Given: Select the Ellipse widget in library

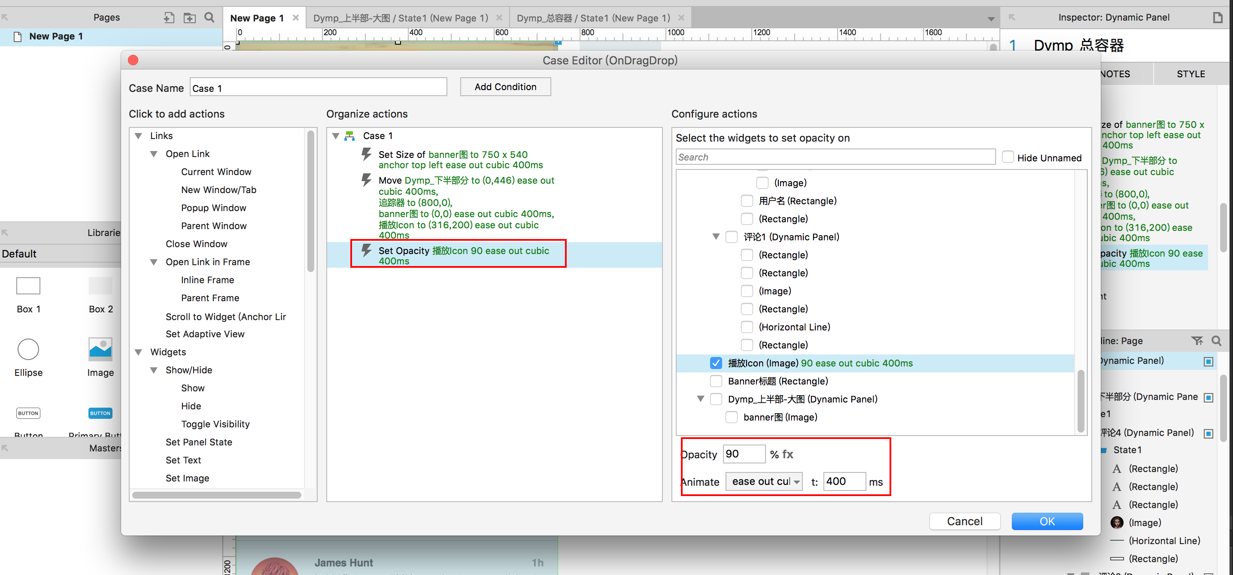Looking at the screenshot, I should pos(28,349).
